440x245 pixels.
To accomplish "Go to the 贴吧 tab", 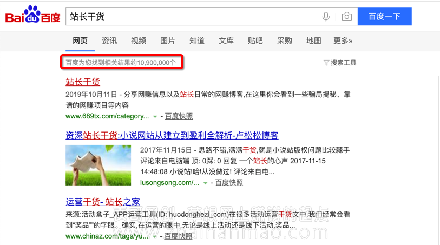I will pyautogui.click(x=255, y=41).
